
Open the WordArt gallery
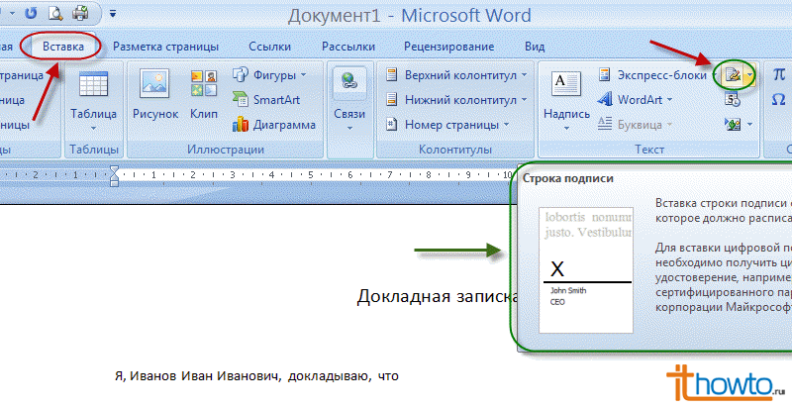click(636, 99)
